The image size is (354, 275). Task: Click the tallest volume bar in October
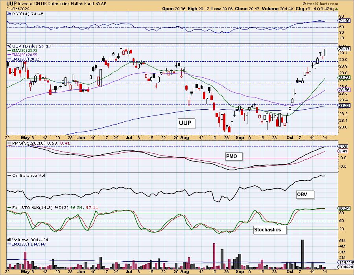tap(302, 254)
